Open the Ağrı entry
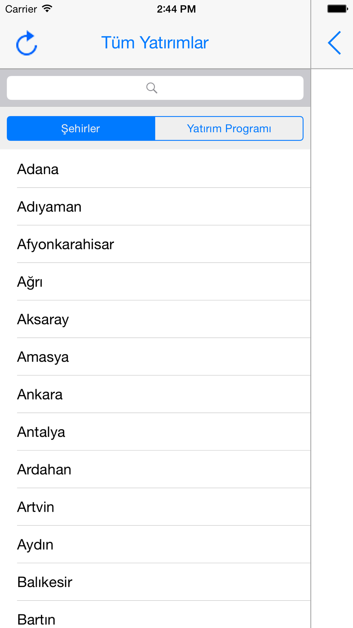Viewport: 353px width, 628px height. [155, 282]
